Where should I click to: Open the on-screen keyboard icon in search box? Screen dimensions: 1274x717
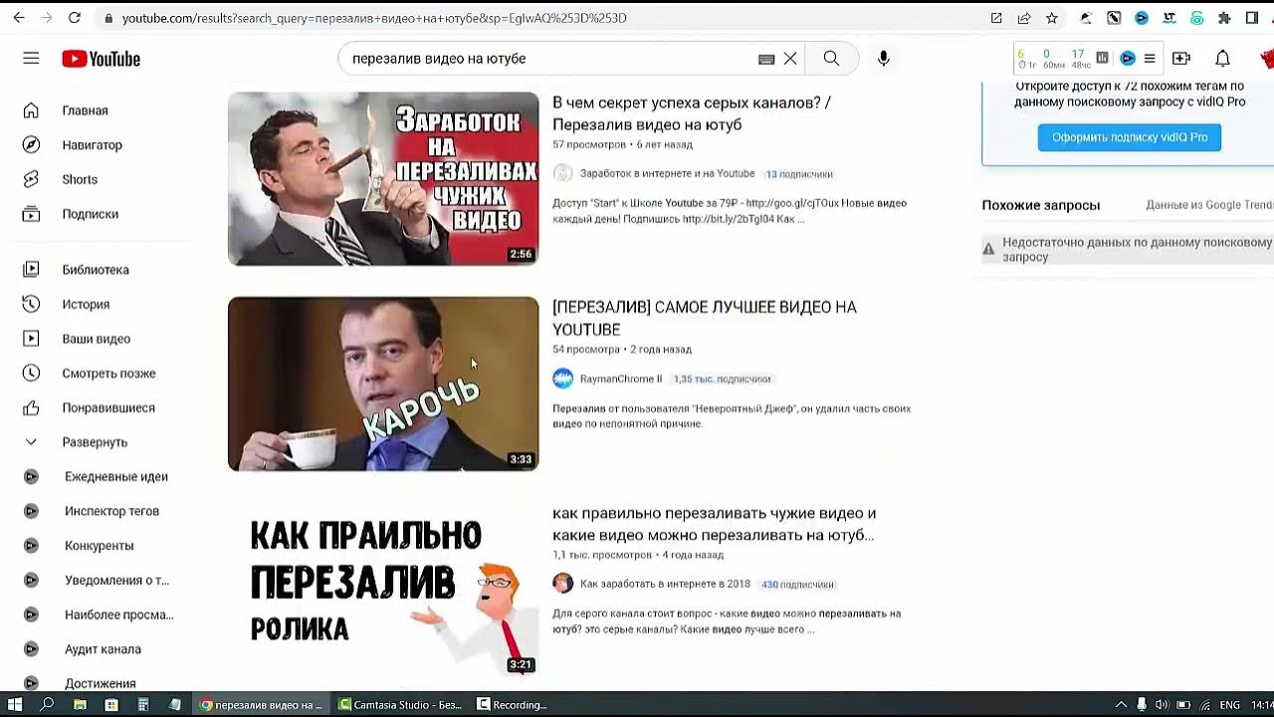(766, 59)
